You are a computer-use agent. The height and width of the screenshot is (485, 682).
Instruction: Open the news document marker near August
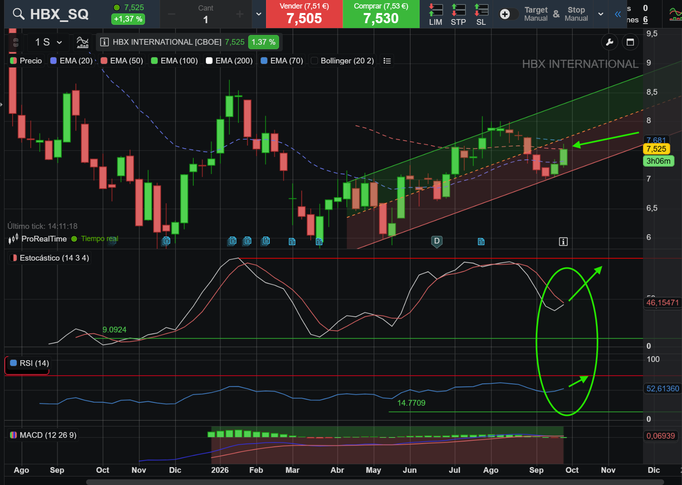tap(481, 241)
